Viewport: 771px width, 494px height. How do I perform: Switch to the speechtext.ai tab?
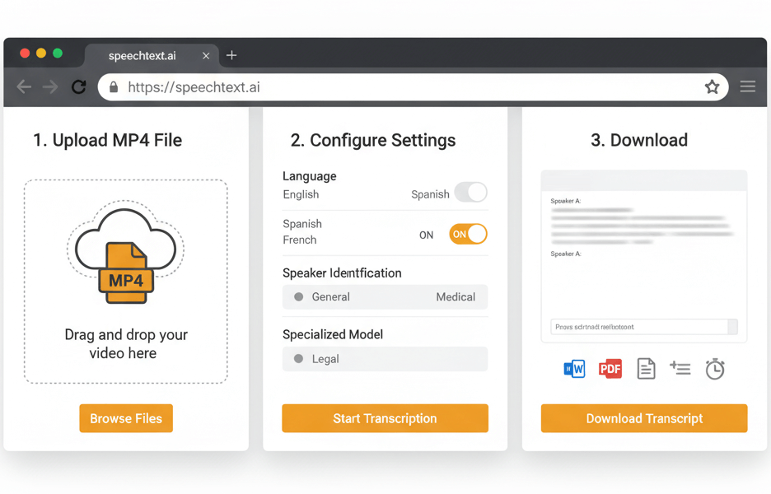pyautogui.click(x=143, y=56)
